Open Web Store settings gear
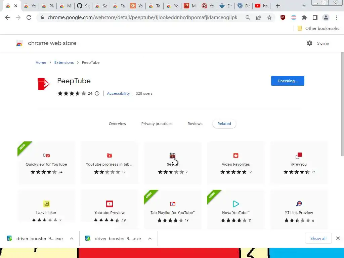 point(309,43)
